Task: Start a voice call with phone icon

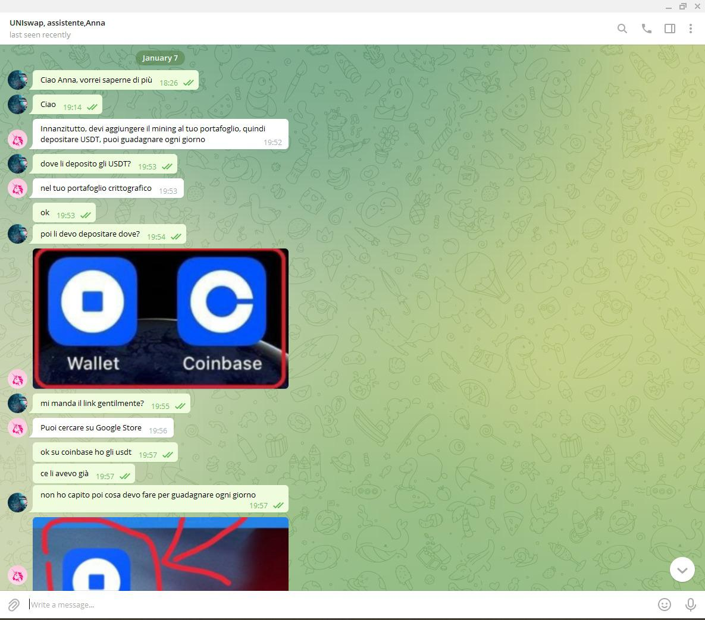Action: [x=647, y=29]
